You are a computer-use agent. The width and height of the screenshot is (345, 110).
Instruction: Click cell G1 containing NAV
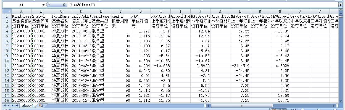pyautogui.click(x=141, y=16)
